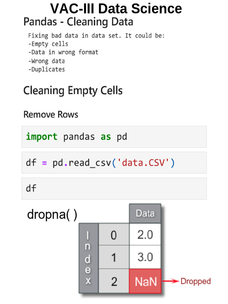Click the import pandas code cell
This screenshot has width=228, height=304.
(x=114, y=137)
